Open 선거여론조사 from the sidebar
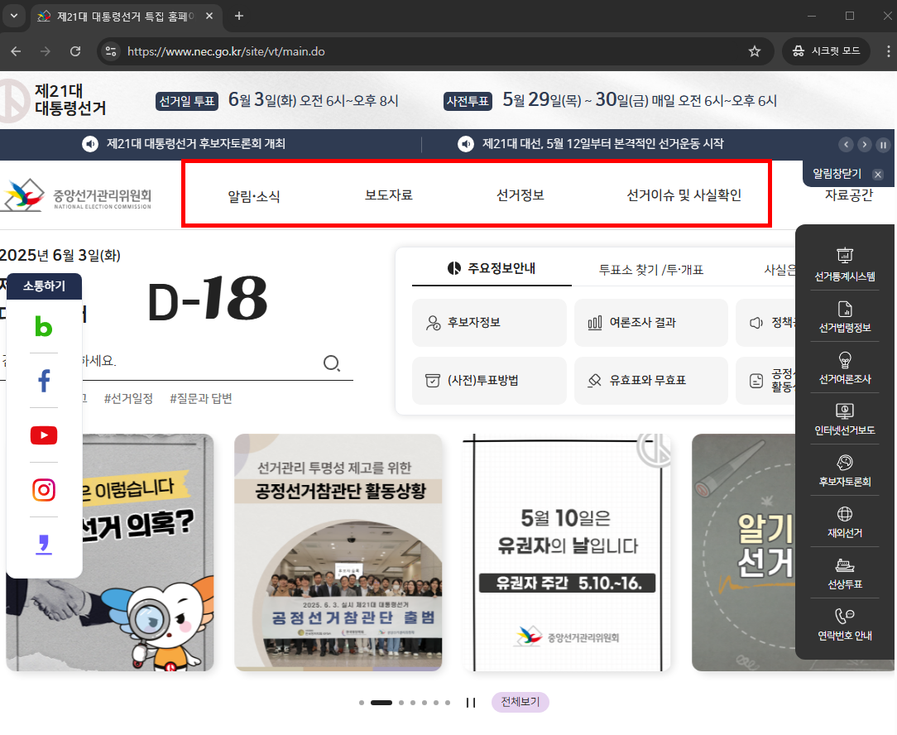This screenshot has height=735, width=897. click(845, 370)
